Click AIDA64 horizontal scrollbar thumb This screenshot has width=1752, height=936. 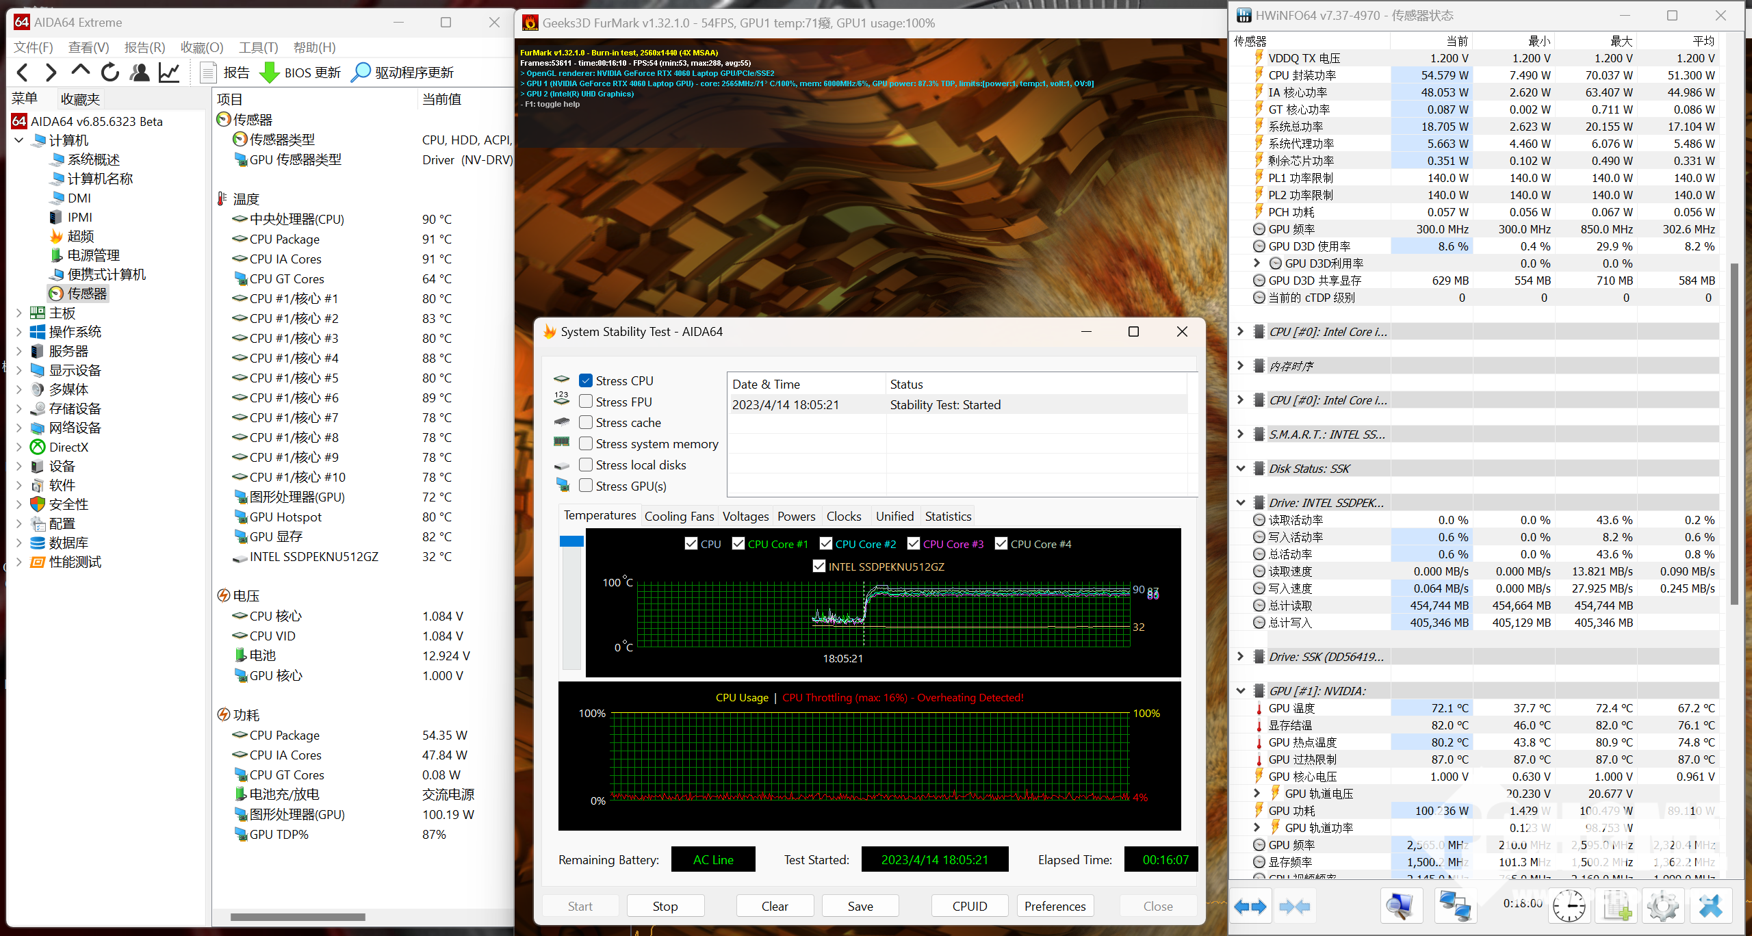click(x=298, y=917)
